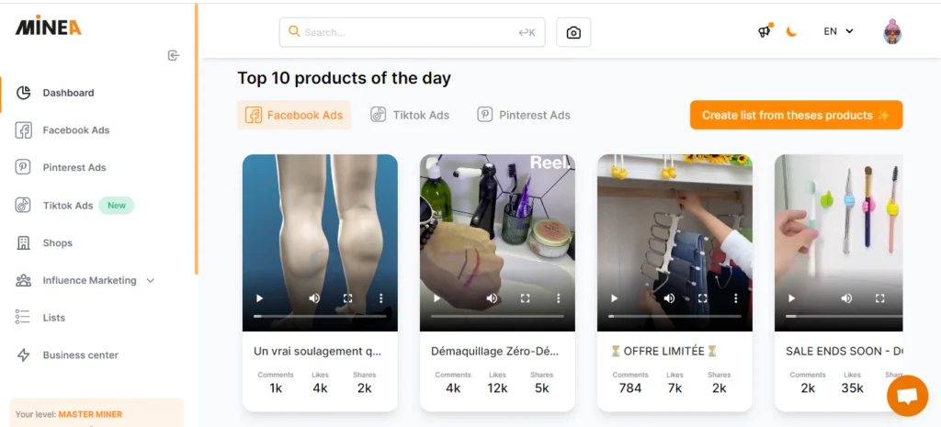This screenshot has height=427, width=941.
Task: Open the EN language dropdown
Action: pyautogui.click(x=838, y=31)
